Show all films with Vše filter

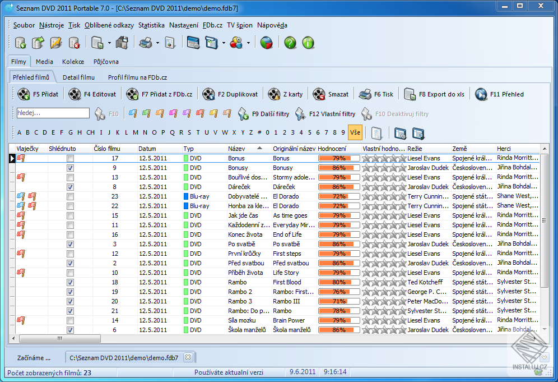click(355, 132)
